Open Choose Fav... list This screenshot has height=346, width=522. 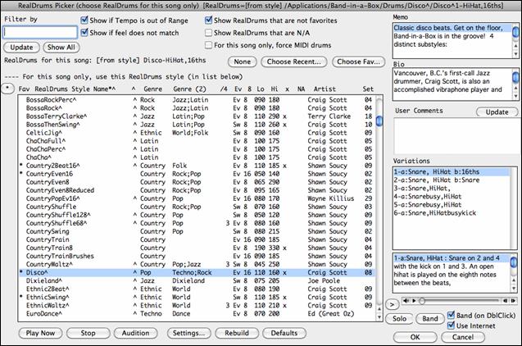(x=359, y=61)
